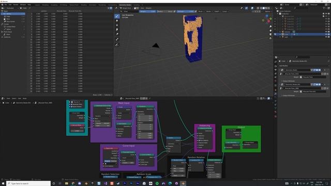The height and width of the screenshot is (186, 331).
Task: Open the viewport Options dropdown
Action: tap(268, 11)
